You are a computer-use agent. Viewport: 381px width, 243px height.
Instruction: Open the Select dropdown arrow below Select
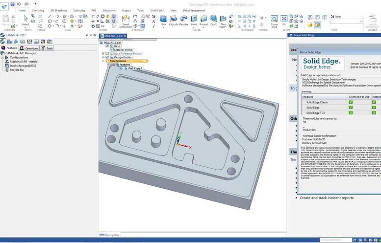tap(25, 27)
